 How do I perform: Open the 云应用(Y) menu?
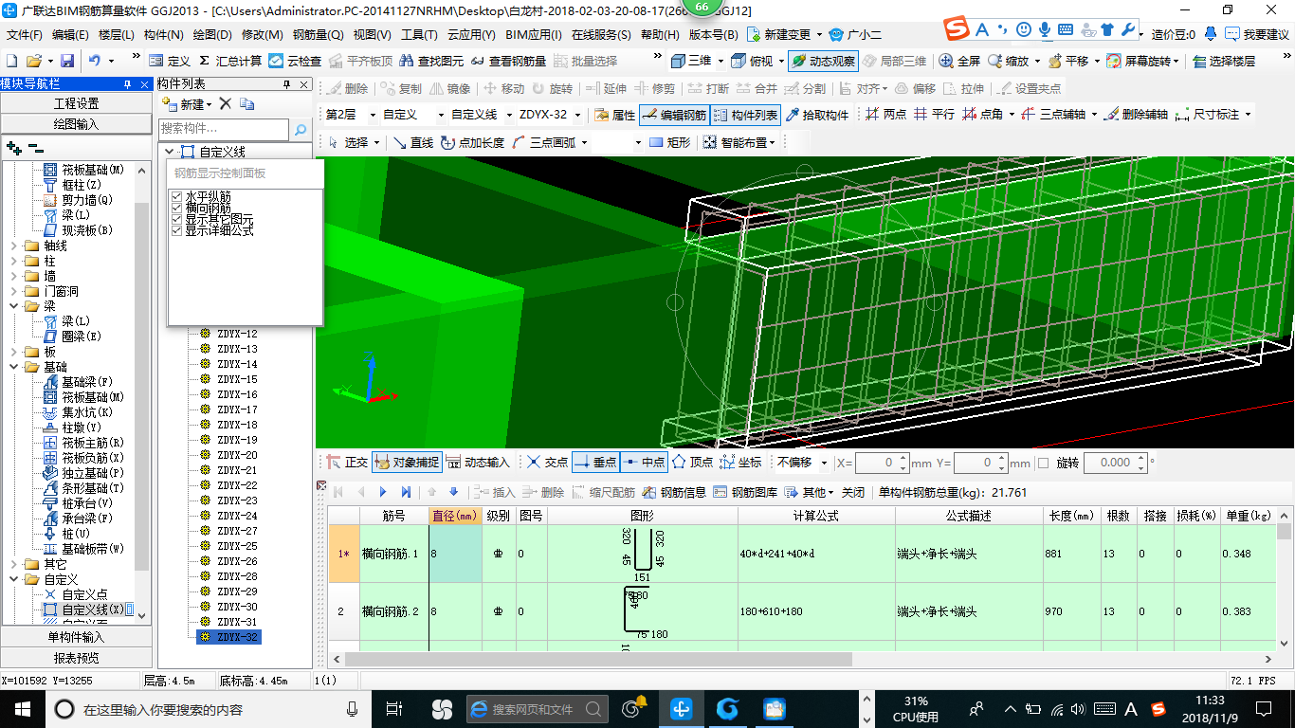[x=471, y=34]
